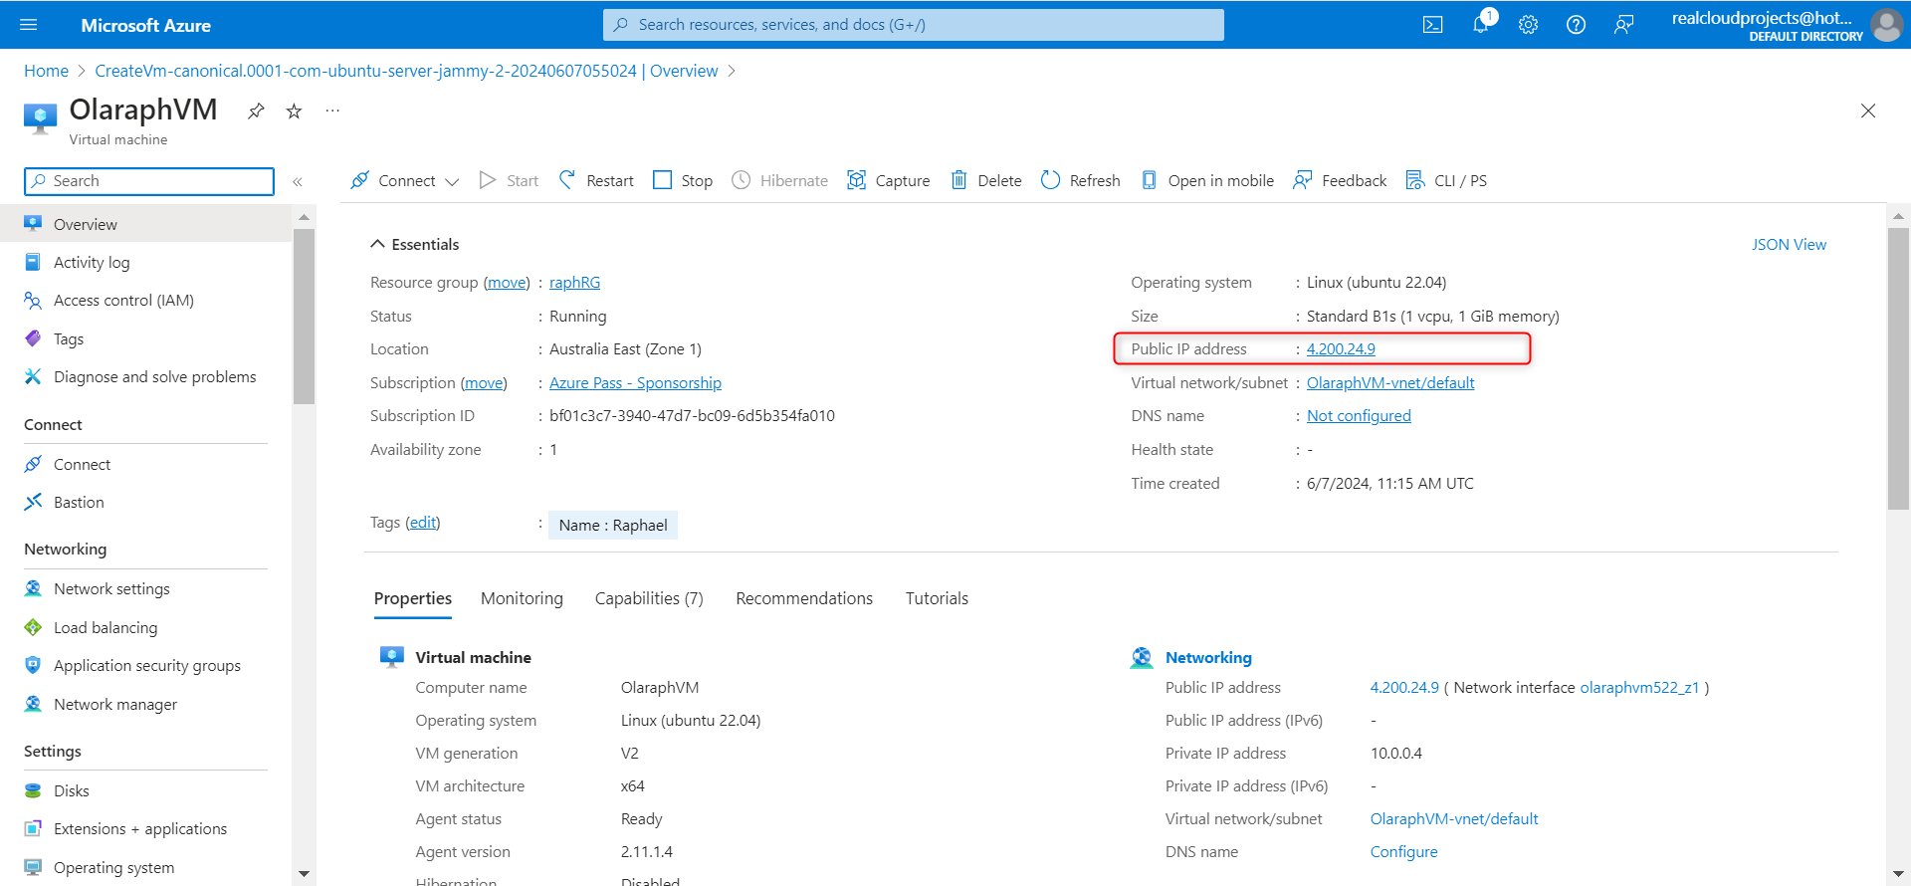Open portal settings gear icon
The image size is (1911, 886).
[1528, 25]
